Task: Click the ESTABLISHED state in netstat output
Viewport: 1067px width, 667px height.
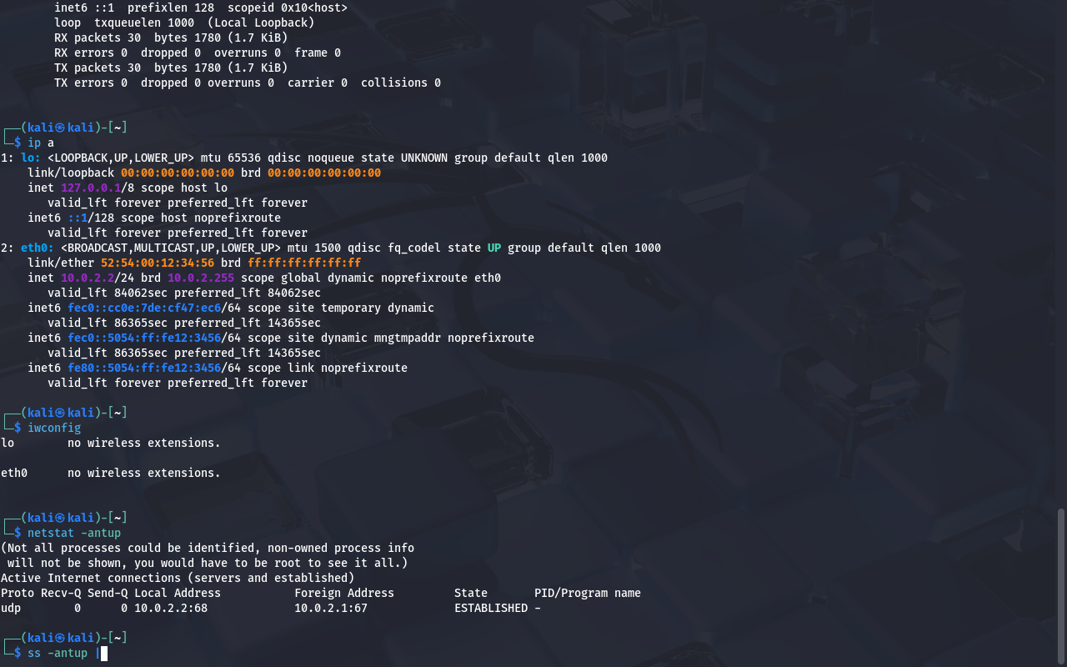Action: point(491,608)
